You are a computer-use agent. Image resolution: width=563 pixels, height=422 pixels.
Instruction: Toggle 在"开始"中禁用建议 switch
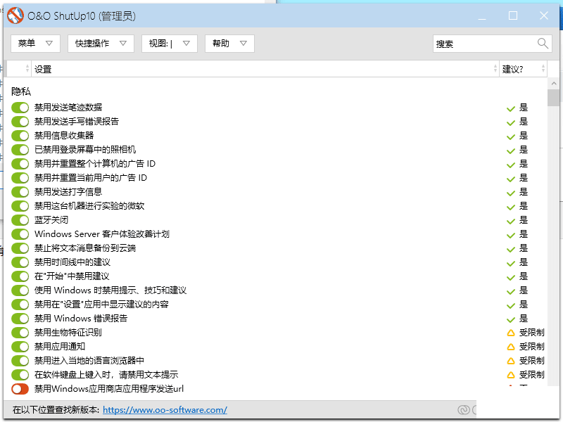click(x=20, y=276)
